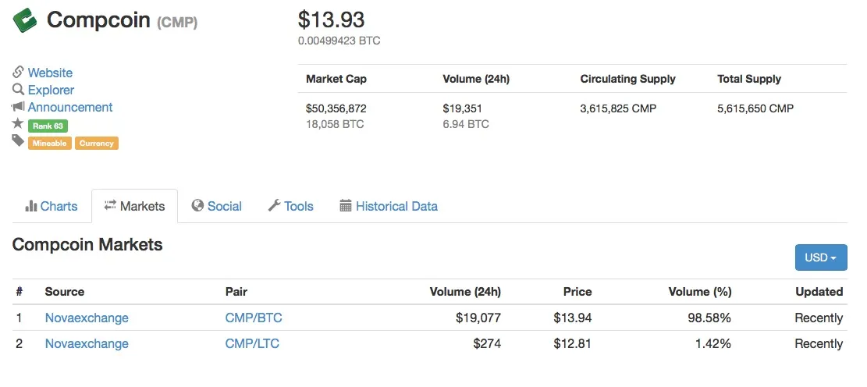Click the wrench icon on Tools tab
The image size is (867, 387).
(274, 206)
